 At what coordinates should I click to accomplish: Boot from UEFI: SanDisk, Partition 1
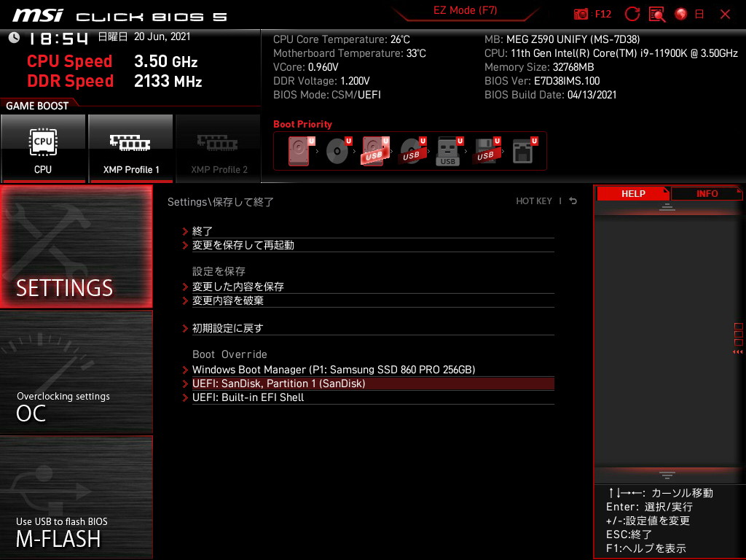pos(373,384)
